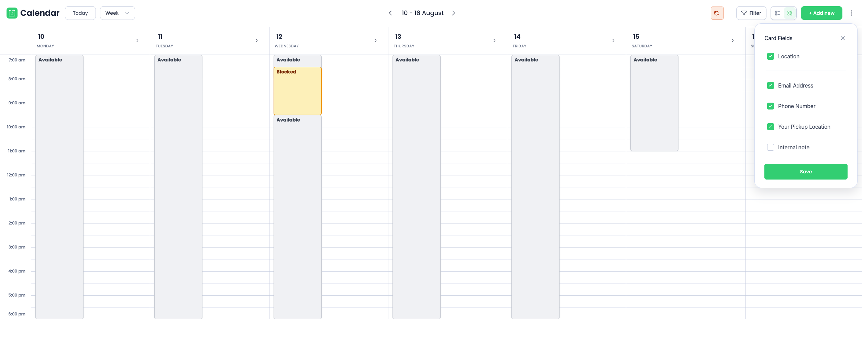Switch to grid view icon

tap(790, 13)
